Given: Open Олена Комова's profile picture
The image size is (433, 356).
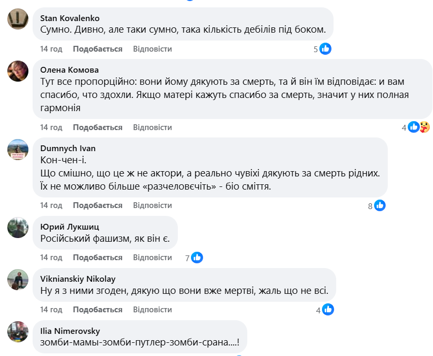Looking at the screenshot, I should tap(18, 71).
